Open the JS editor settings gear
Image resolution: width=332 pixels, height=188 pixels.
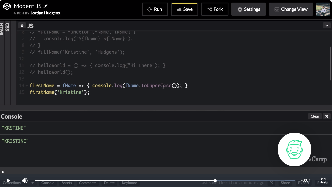[x=22, y=26]
